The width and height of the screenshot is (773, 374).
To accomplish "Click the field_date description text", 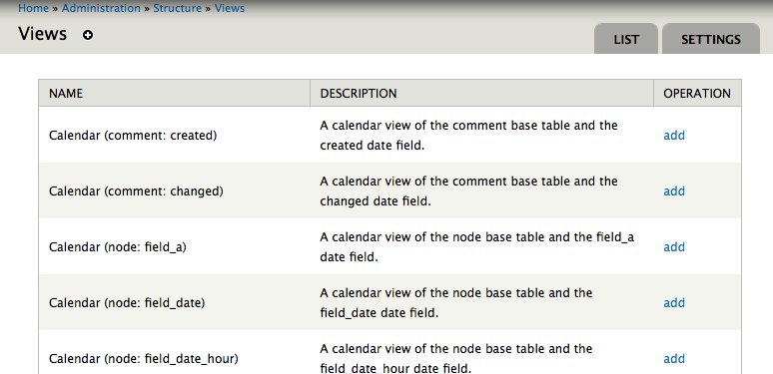I will (456, 302).
